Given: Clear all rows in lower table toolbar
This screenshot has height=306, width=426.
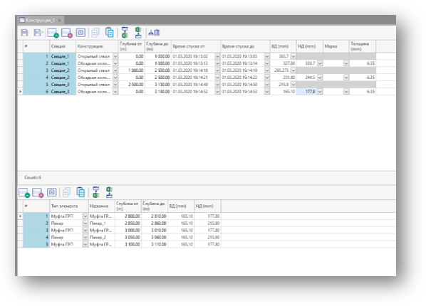Looking at the screenshot, I should pyautogui.click(x=51, y=192).
